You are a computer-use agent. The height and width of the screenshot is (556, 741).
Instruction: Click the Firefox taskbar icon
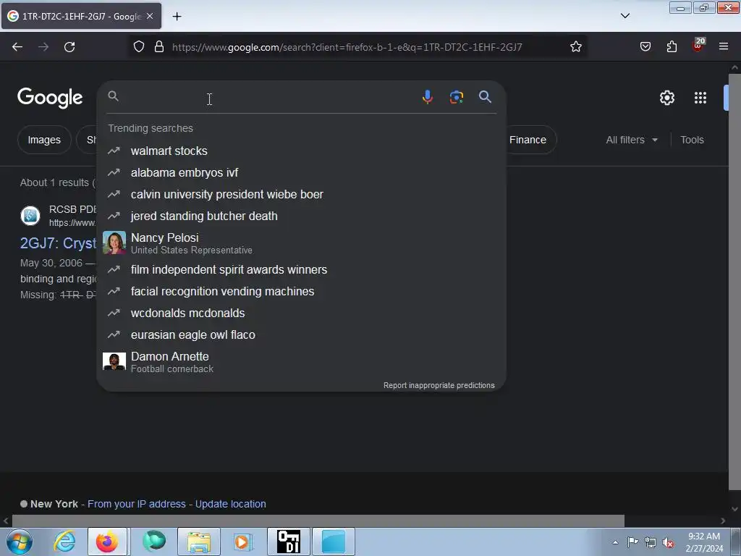pos(107,542)
